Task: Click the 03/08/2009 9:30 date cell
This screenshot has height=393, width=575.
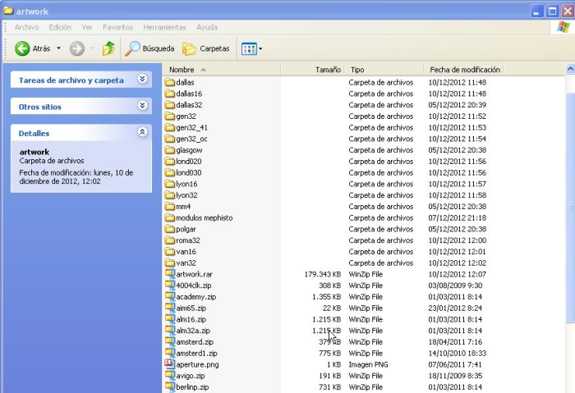Action: click(455, 286)
